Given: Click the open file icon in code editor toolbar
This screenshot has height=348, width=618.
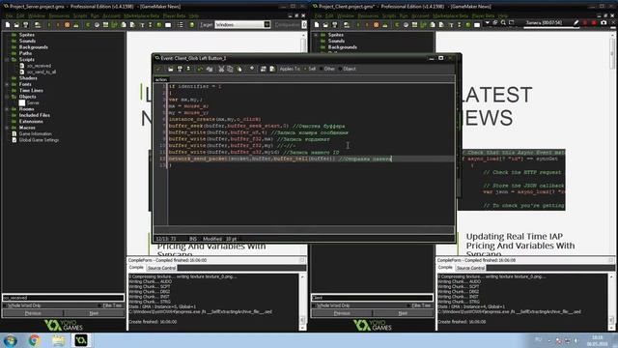Looking at the screenshot, I should point(171,69).
